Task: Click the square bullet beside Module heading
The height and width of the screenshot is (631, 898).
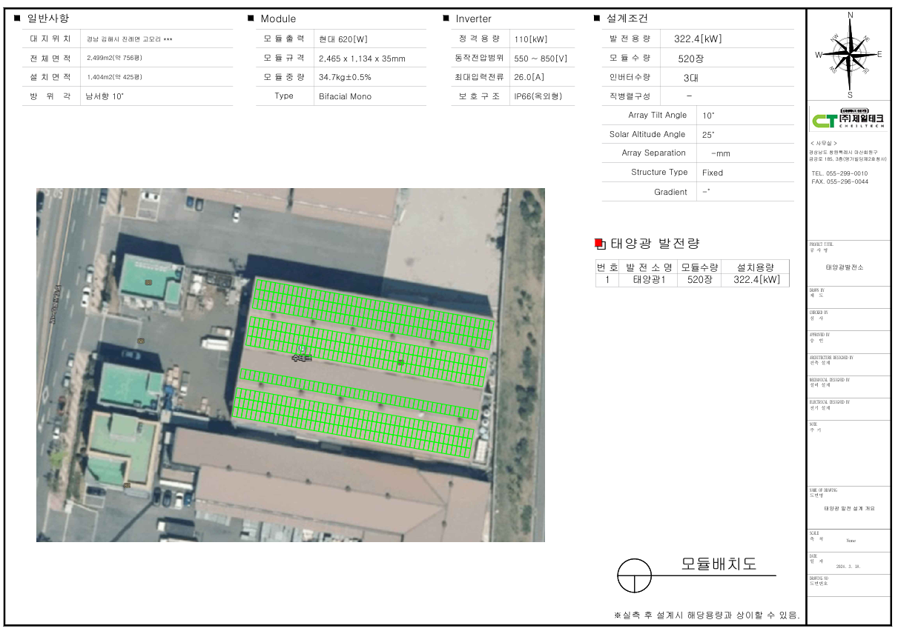Action: 251,19
